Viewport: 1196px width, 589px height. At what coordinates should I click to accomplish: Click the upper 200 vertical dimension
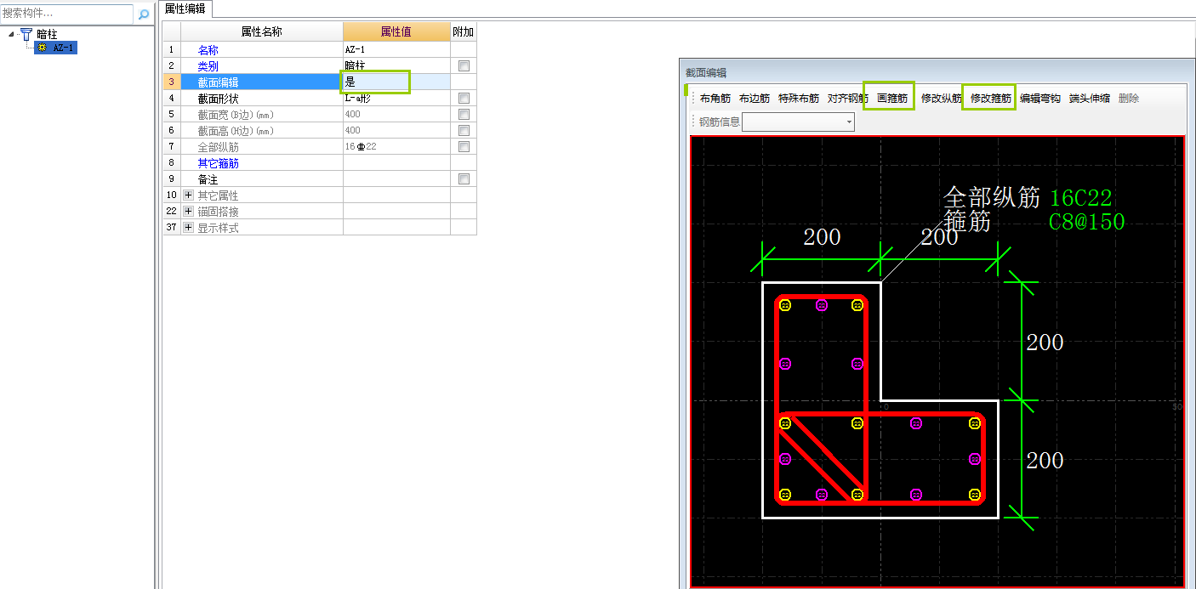tap(1045, 343)
